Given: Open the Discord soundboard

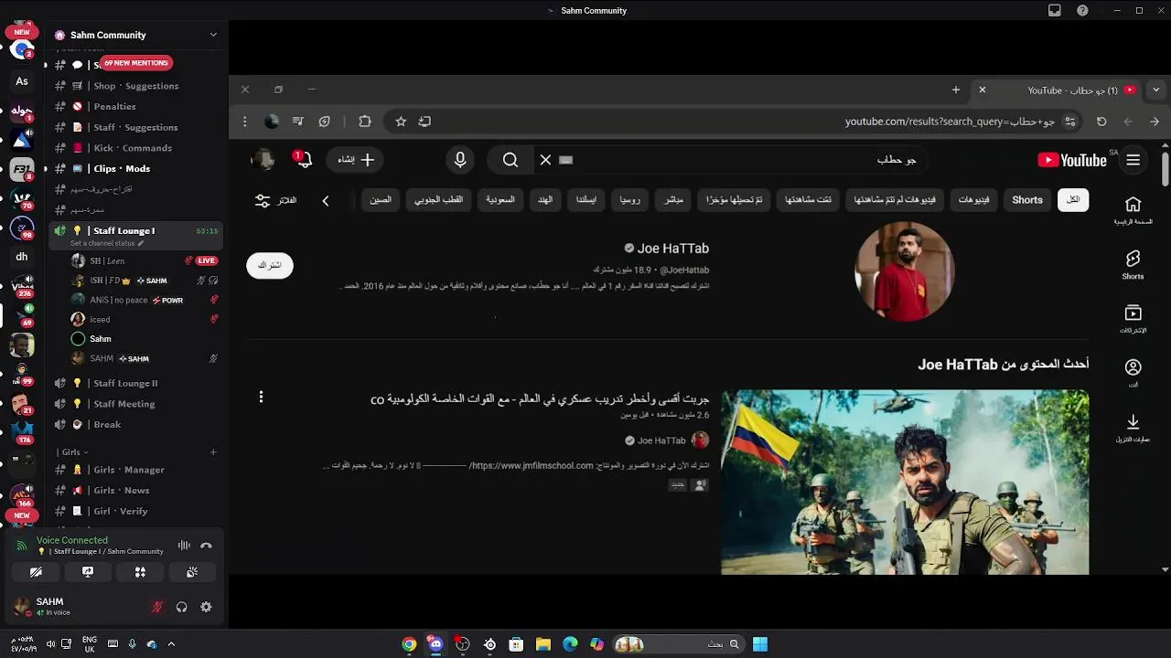Looking at the screenshot, I should (192, 572).
